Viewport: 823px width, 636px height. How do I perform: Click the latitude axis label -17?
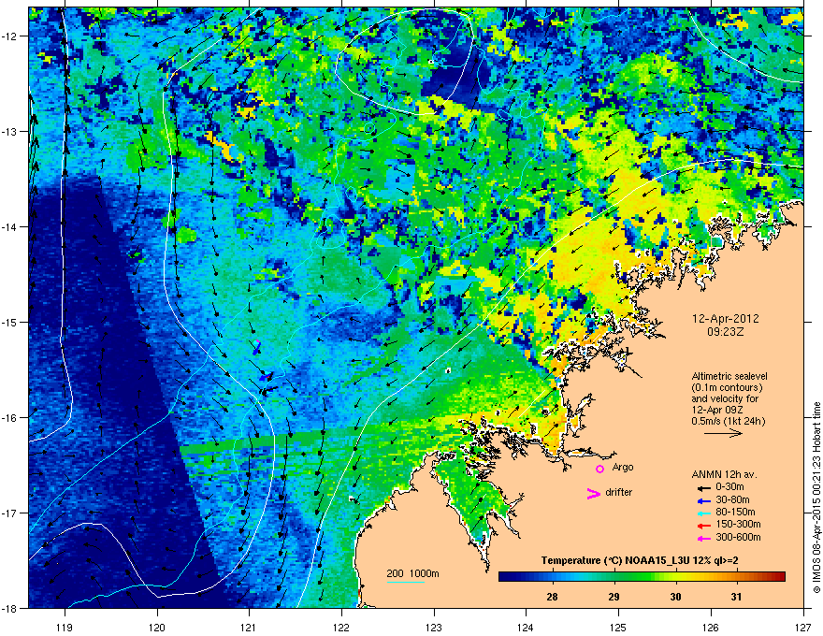(10, 513)
